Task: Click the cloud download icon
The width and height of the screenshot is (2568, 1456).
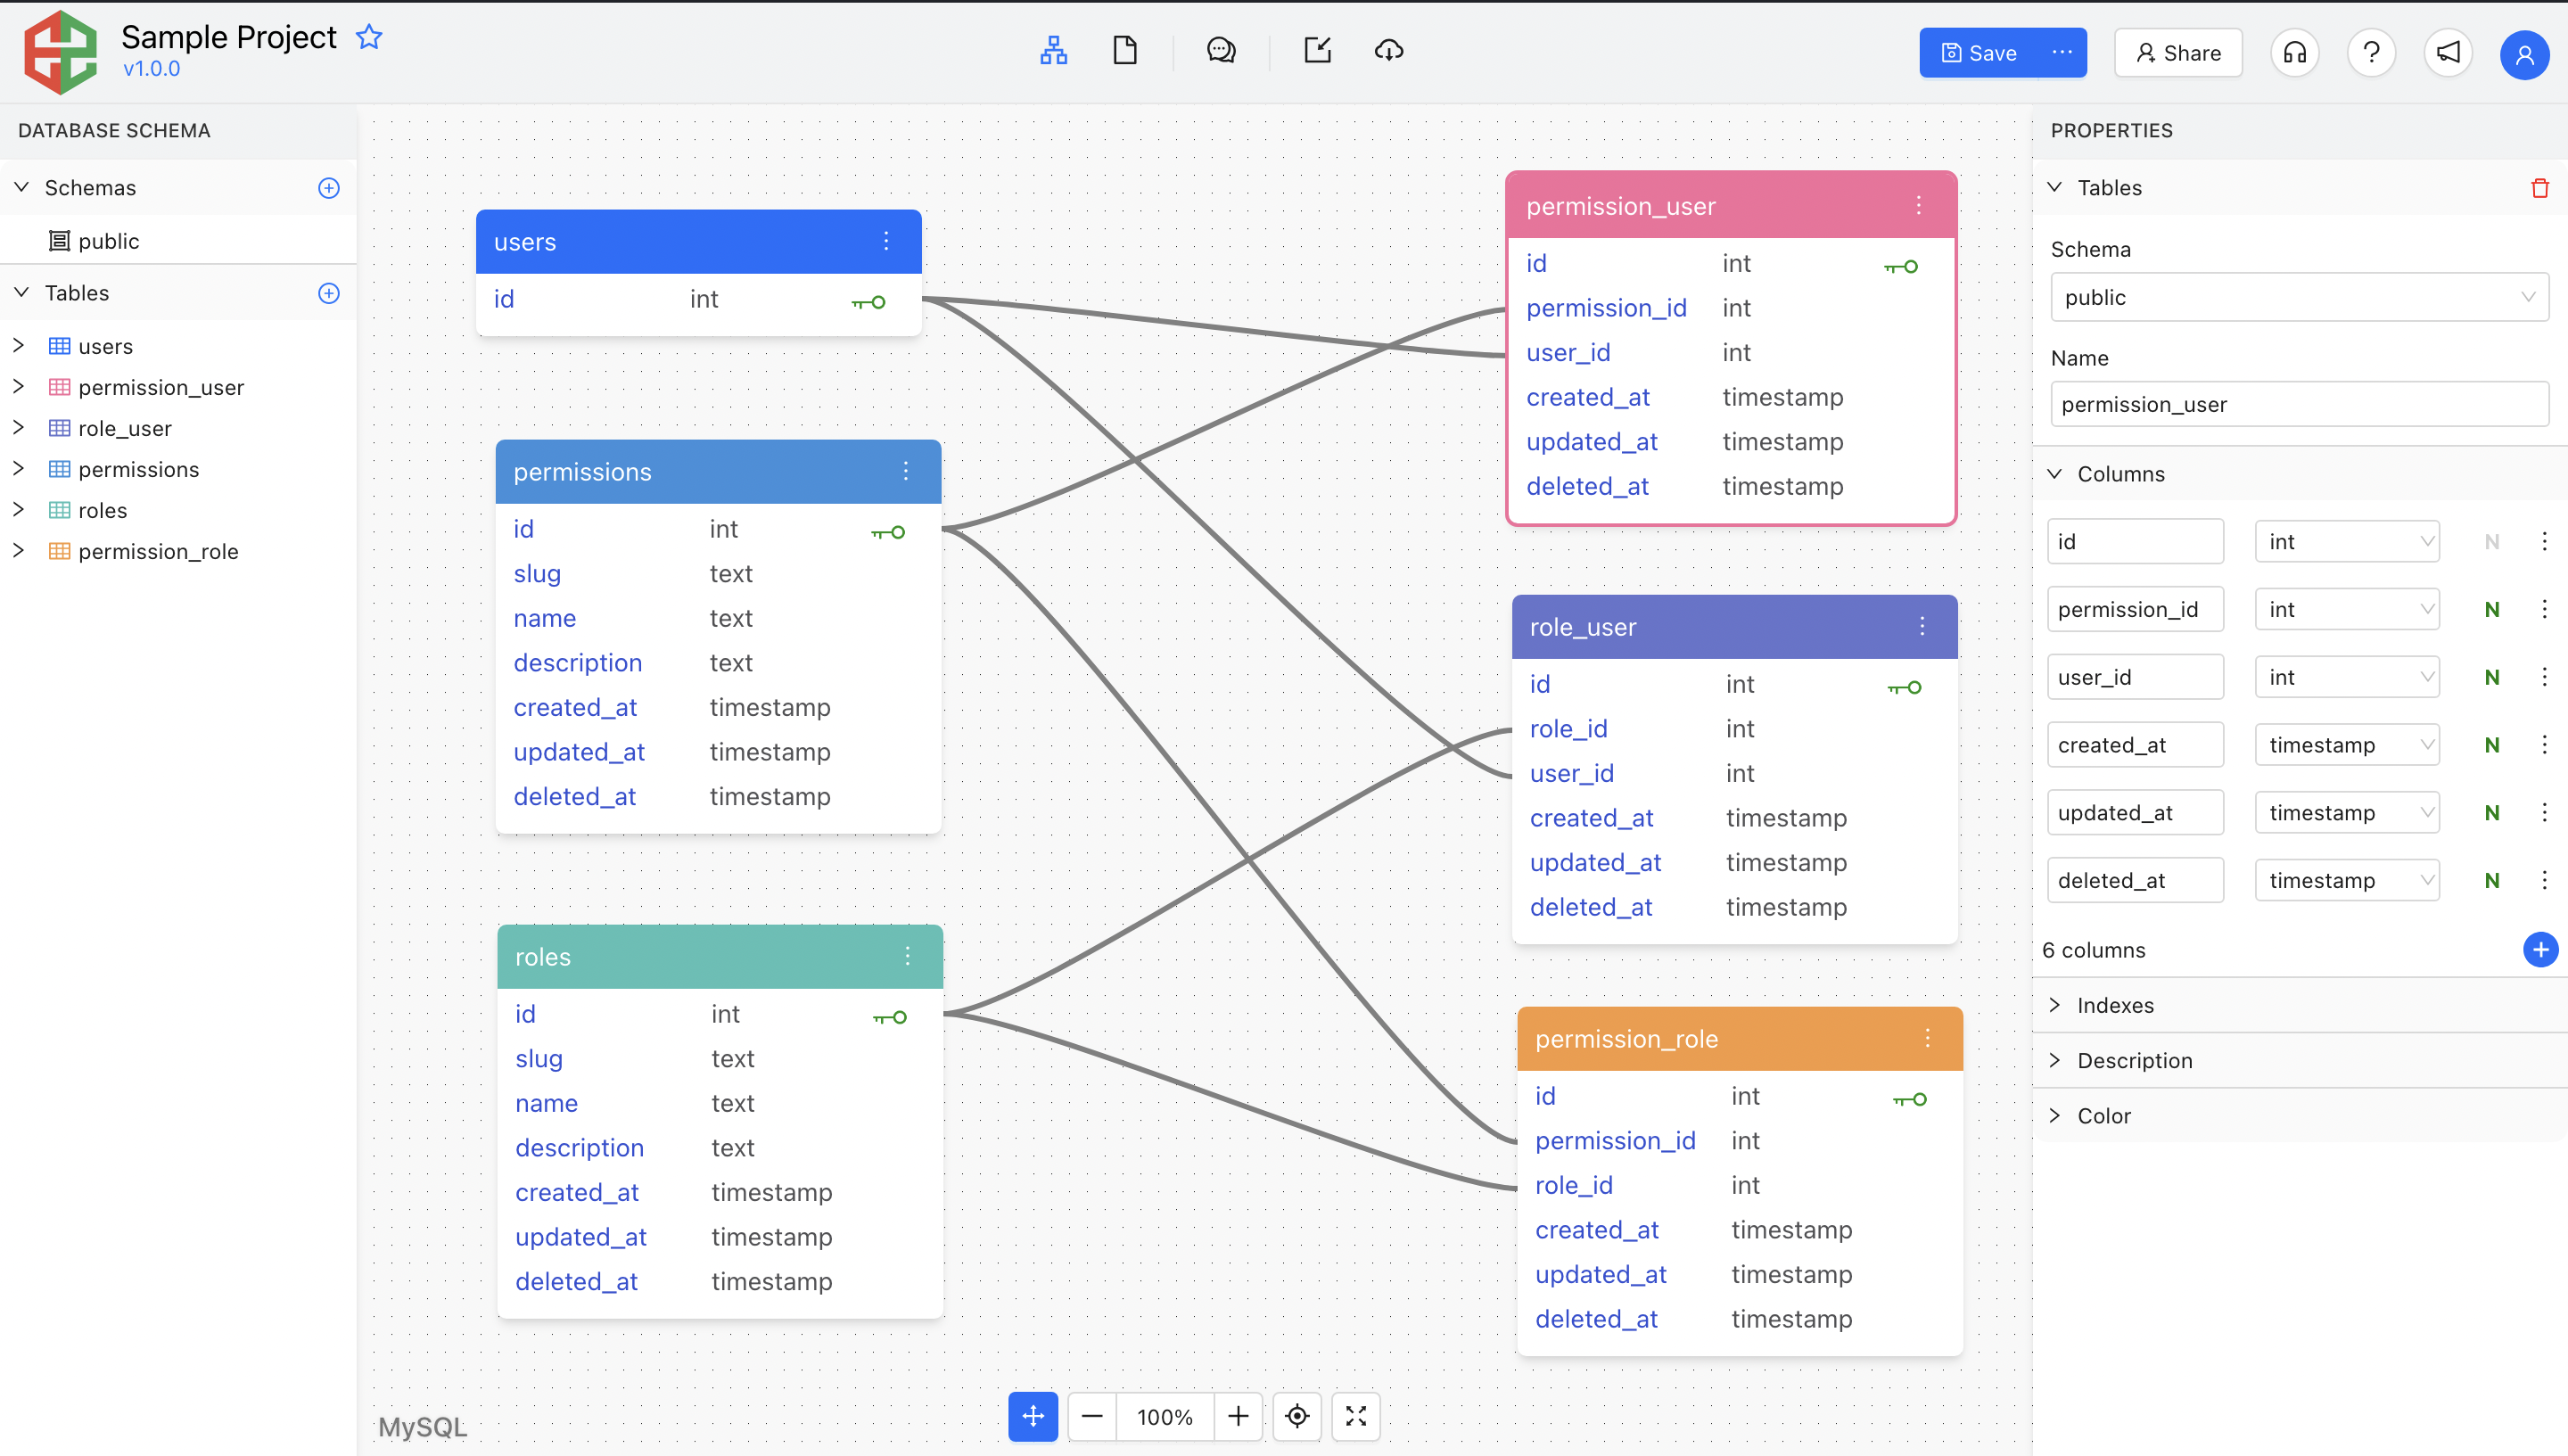Action: 1389,51
